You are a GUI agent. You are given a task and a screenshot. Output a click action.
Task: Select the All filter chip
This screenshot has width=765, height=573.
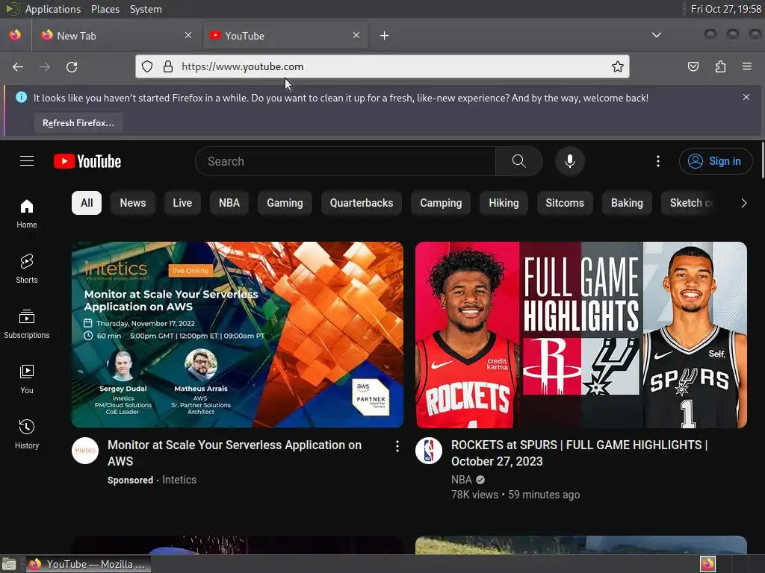pos(87,203)
